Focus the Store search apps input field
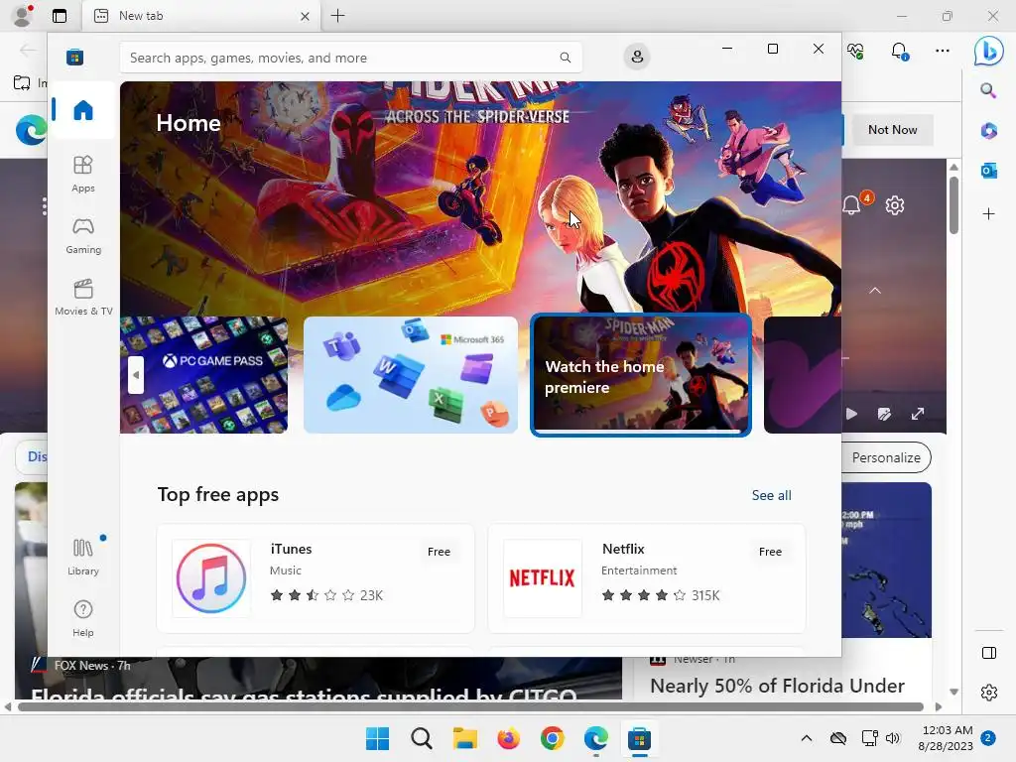 [350, 58]
